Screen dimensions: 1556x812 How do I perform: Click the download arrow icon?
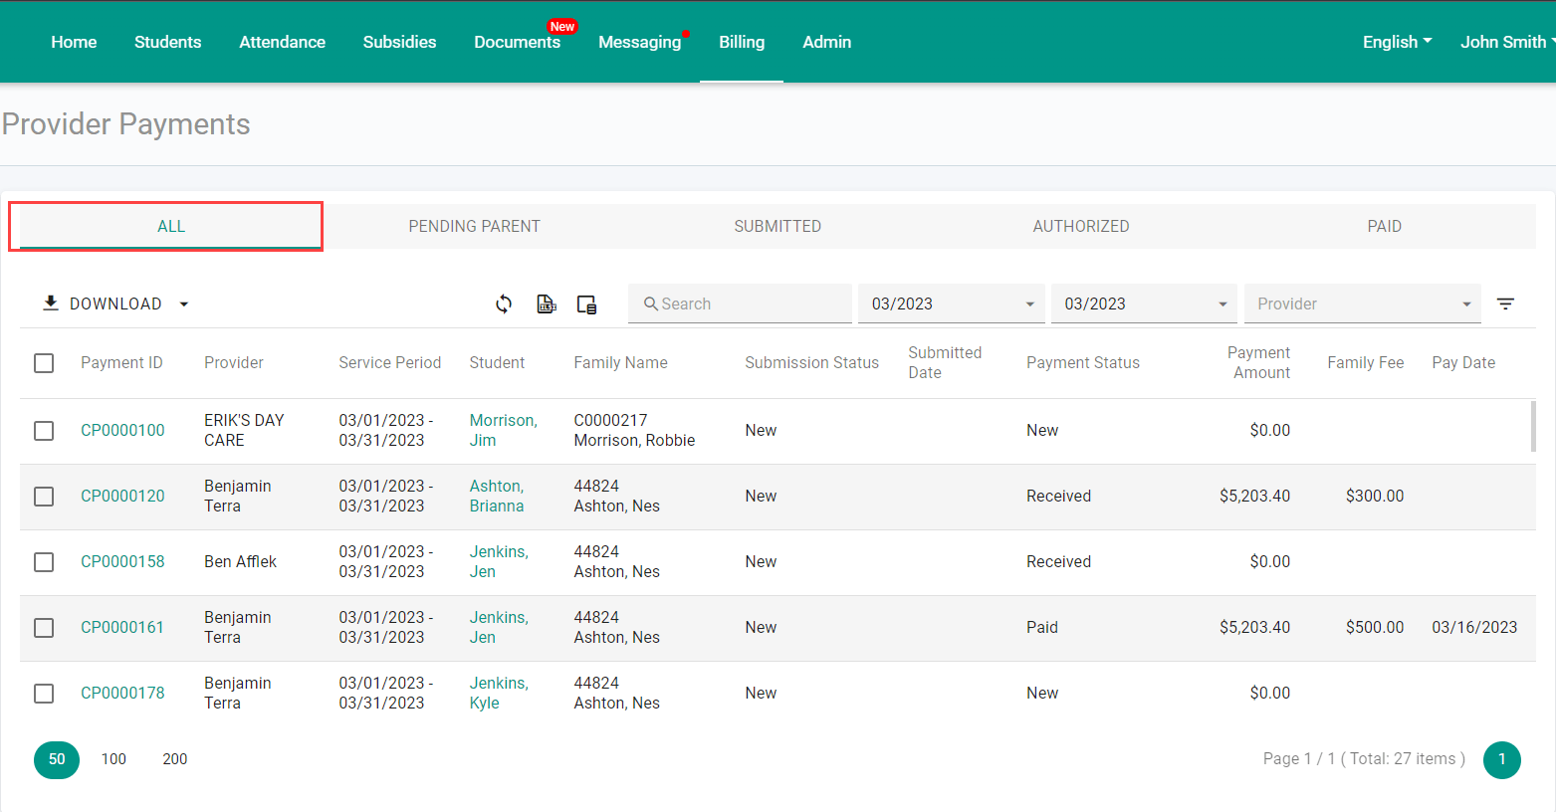point(50,303)
